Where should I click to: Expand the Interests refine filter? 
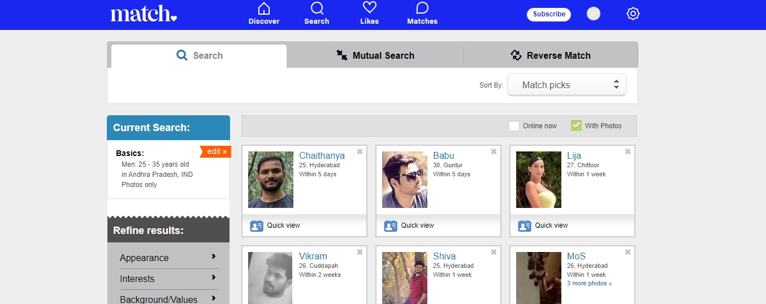click(168, 279)
